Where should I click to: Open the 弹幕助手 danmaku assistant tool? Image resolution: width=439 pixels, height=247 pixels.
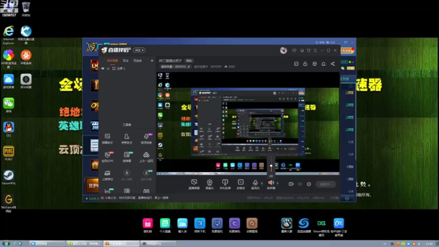tap(108, 138)
